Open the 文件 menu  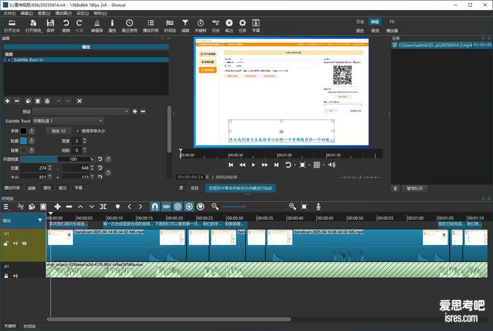(10, 13)
